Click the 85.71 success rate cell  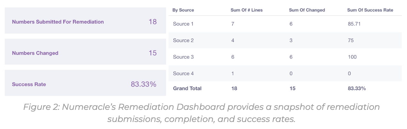point(354,24)
